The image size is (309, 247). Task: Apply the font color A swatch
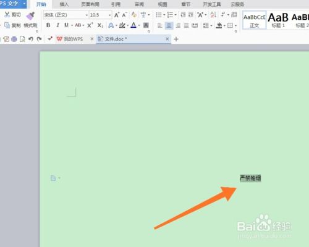pos(133,25)
